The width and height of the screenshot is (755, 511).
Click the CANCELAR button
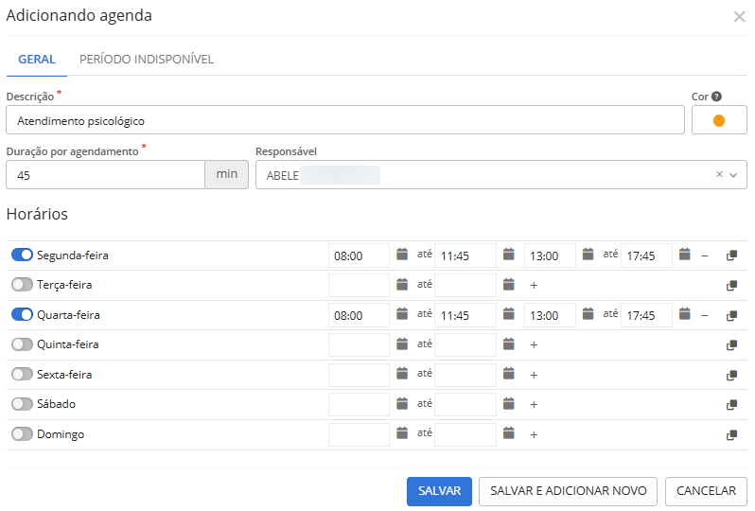(x=706, y=491)
